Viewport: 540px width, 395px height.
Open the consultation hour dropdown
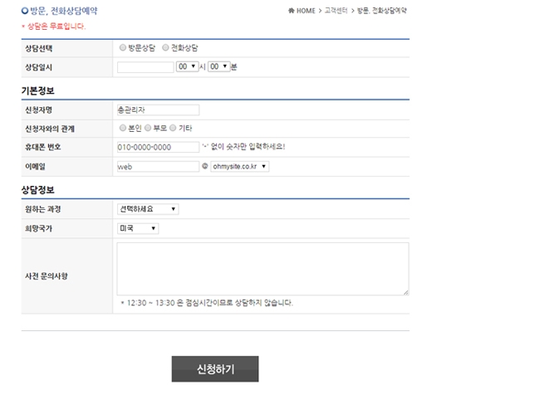(x=187, y=66)
